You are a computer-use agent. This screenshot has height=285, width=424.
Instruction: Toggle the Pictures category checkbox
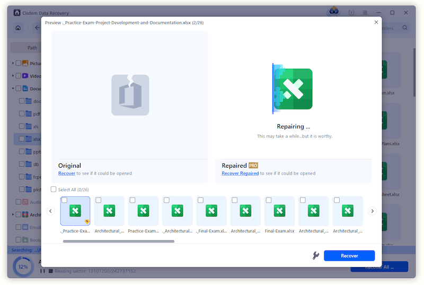19,63
